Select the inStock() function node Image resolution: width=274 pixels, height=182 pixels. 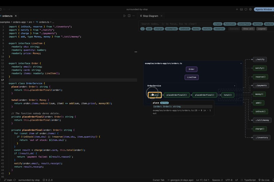[260, 112]
